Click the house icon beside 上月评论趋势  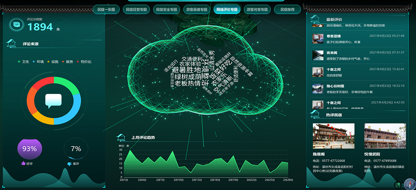[x=121, y=137]
